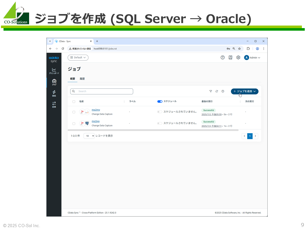This screenshot has height=230, width=307.
Task: Open the Jobs briefcase icon in sidebar
Action: tap(54, 82)
